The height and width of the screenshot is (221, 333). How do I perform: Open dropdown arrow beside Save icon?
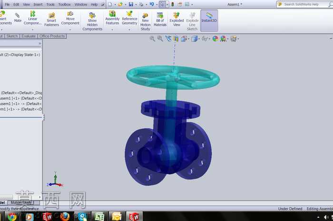tap(136, 4)
